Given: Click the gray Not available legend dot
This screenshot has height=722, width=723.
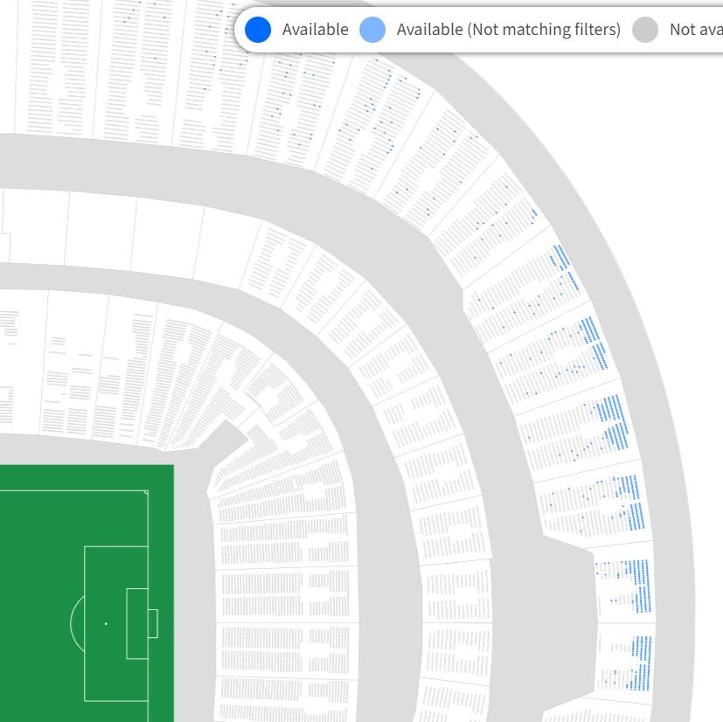Looking at the screenshot, I should point(645,30).
